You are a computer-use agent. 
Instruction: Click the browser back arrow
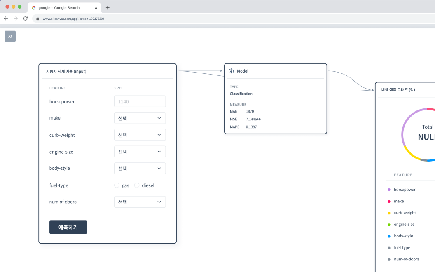tap(6, 19)
